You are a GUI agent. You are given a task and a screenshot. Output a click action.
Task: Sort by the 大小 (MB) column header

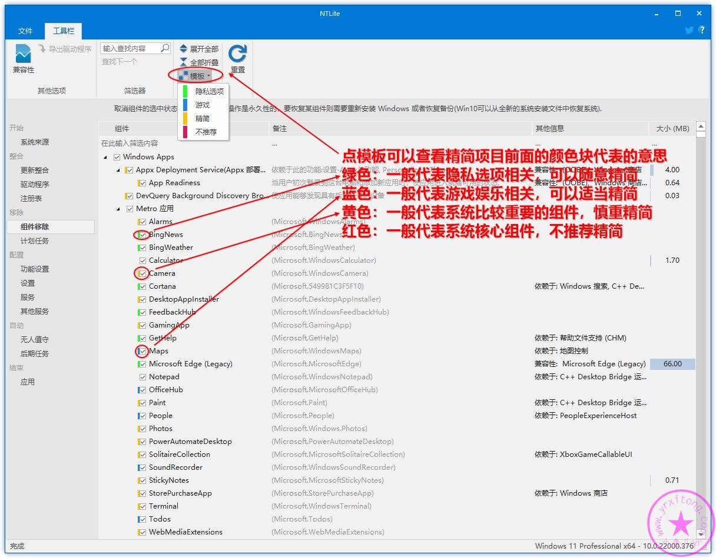click(x=672, y=128)
